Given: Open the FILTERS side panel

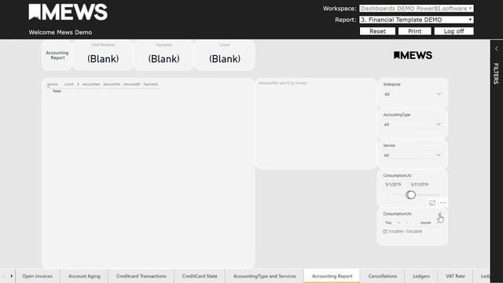Looking at the screenshot, I should tap(496, 74).
